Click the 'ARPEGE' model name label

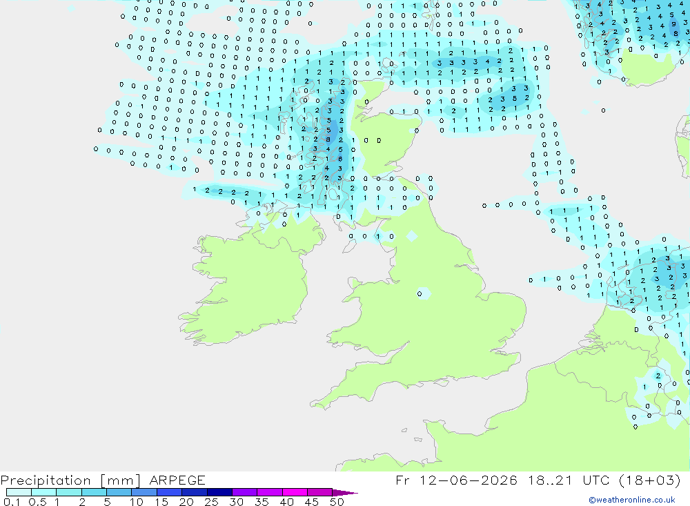click(177, 480)
